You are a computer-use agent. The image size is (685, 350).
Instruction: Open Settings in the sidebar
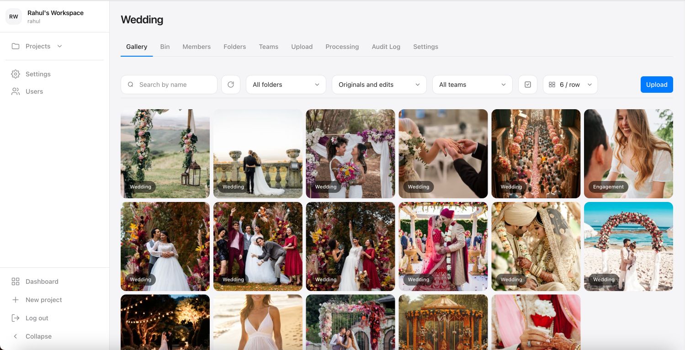[38, 74]
